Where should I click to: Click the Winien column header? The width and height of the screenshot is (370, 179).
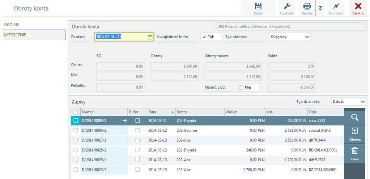tap(245, 112)
